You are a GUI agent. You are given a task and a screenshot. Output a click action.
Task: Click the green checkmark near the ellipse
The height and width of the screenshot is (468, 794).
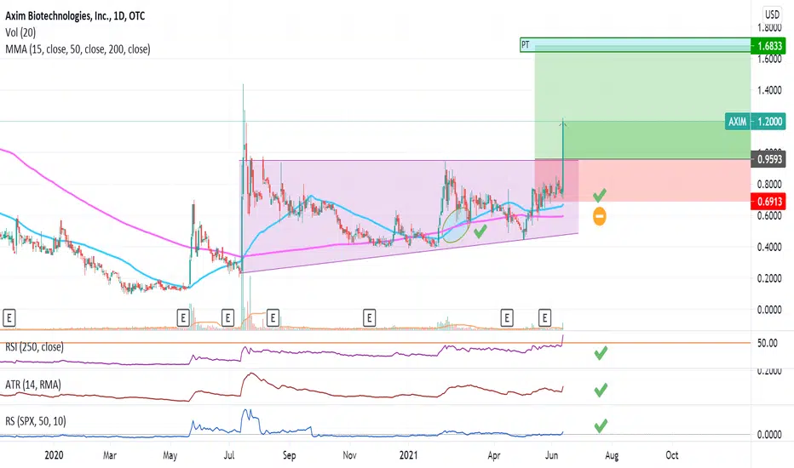click(x=480, y=231)
